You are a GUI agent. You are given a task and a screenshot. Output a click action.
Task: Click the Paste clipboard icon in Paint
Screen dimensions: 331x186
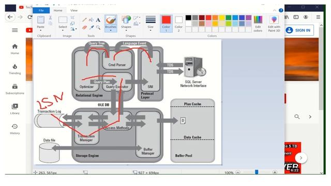(x=41, y=20)
